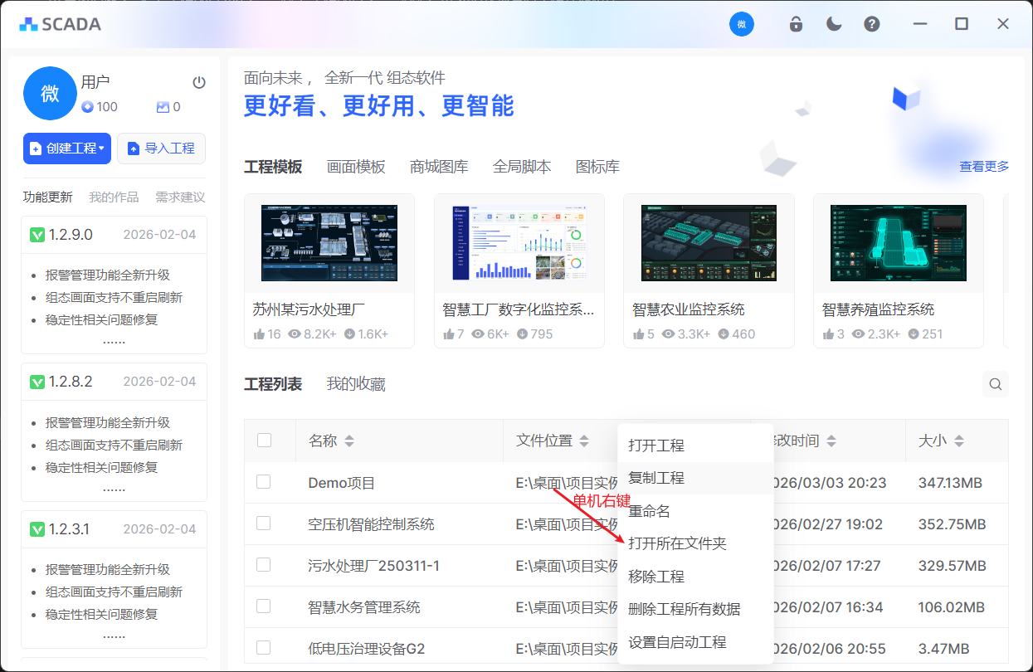Image resolution: width=1033 pixels, height=672 pixels.
Task: Expand the 创建工程 dropdown button
Action: [x=67, y=149]
